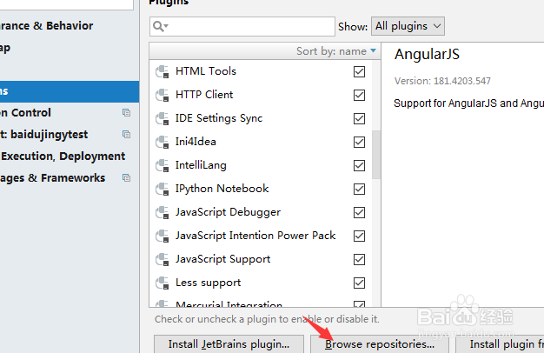This screenshot has height=353, width=544.
Task: Click the HTML Tools plugin icon
Action: pyautogui.click(x=161, y=71)
